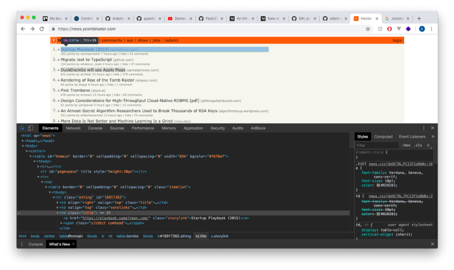Open the drawer three-dot menu
Viewport: 454px width, 270px height.
tap(21, 244)
